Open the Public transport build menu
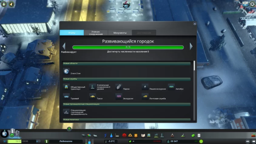256x144 pixels. [149, 135]
